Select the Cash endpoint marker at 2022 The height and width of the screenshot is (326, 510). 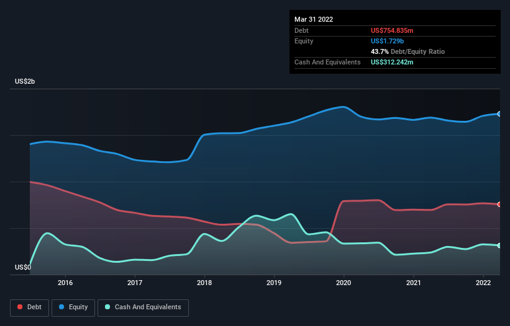[499, 245]
